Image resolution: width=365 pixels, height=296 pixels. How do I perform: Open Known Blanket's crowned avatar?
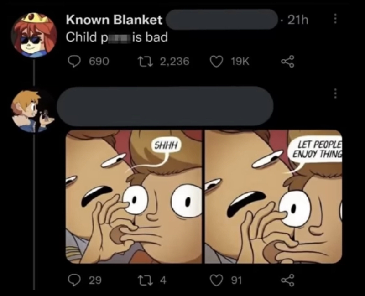34,35
